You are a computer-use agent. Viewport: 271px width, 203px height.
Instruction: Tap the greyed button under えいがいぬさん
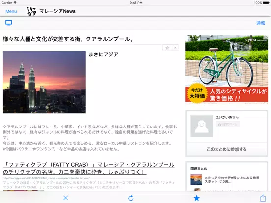point(227,124)
